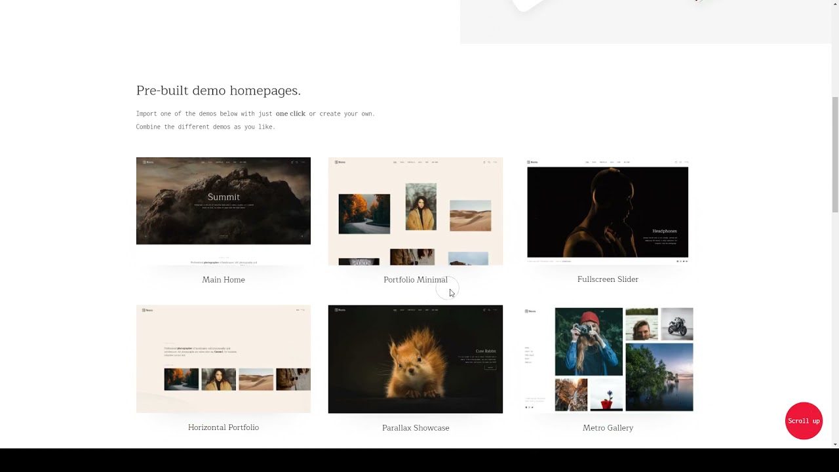
Task: Click the Portfolio Minimal caption link
Action: pyautogui.click(x=416, y=280)
